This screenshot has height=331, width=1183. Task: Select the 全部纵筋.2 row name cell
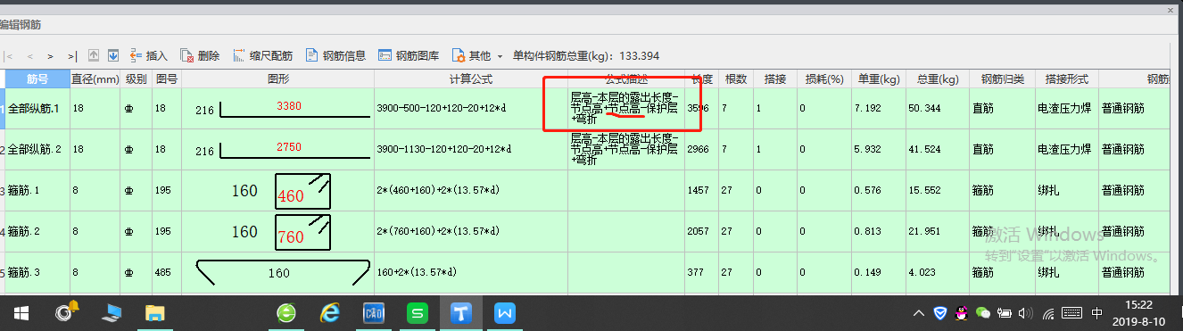[37, 150]
